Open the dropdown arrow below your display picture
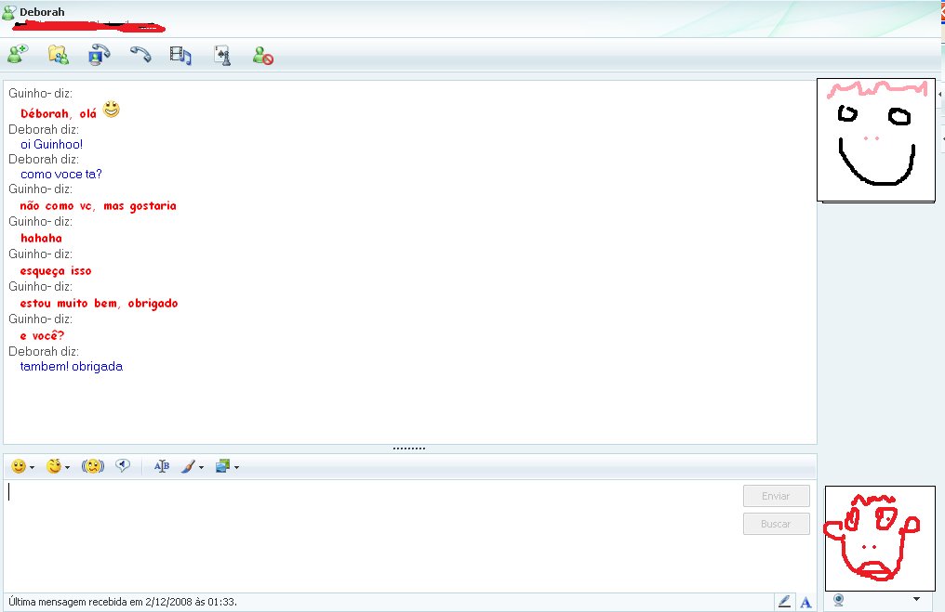Image resolution: width=945 pixels, height=612 pixels. 917,599
